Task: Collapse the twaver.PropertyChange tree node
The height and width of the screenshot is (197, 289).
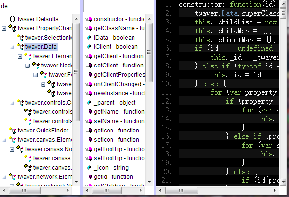Action: (4, 29)
